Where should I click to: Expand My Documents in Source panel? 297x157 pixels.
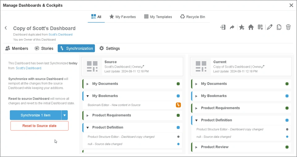click(x=88, y=84)
